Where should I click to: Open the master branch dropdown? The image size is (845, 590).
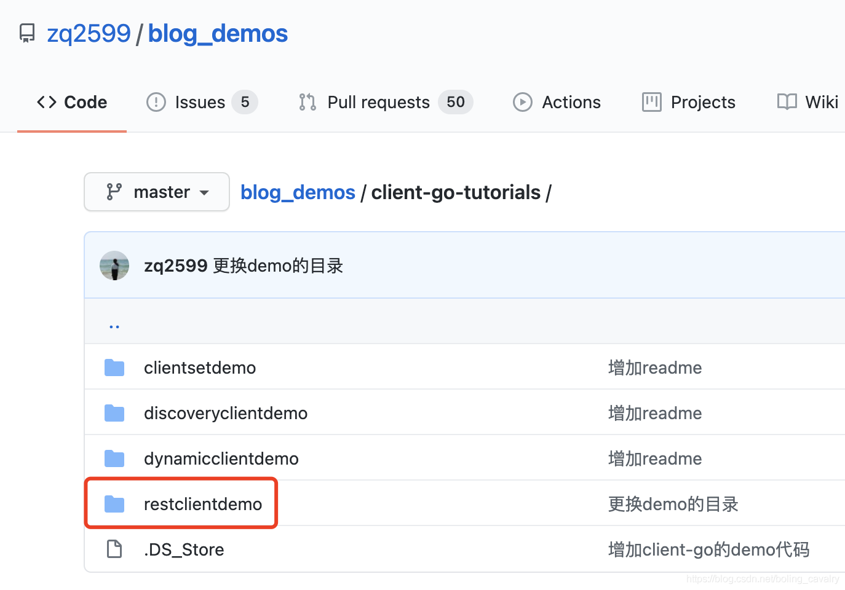(157, 192)
